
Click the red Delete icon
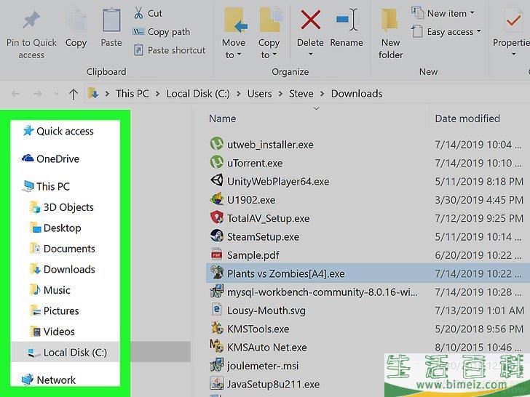pyautogui.click(x=311, y=20)
